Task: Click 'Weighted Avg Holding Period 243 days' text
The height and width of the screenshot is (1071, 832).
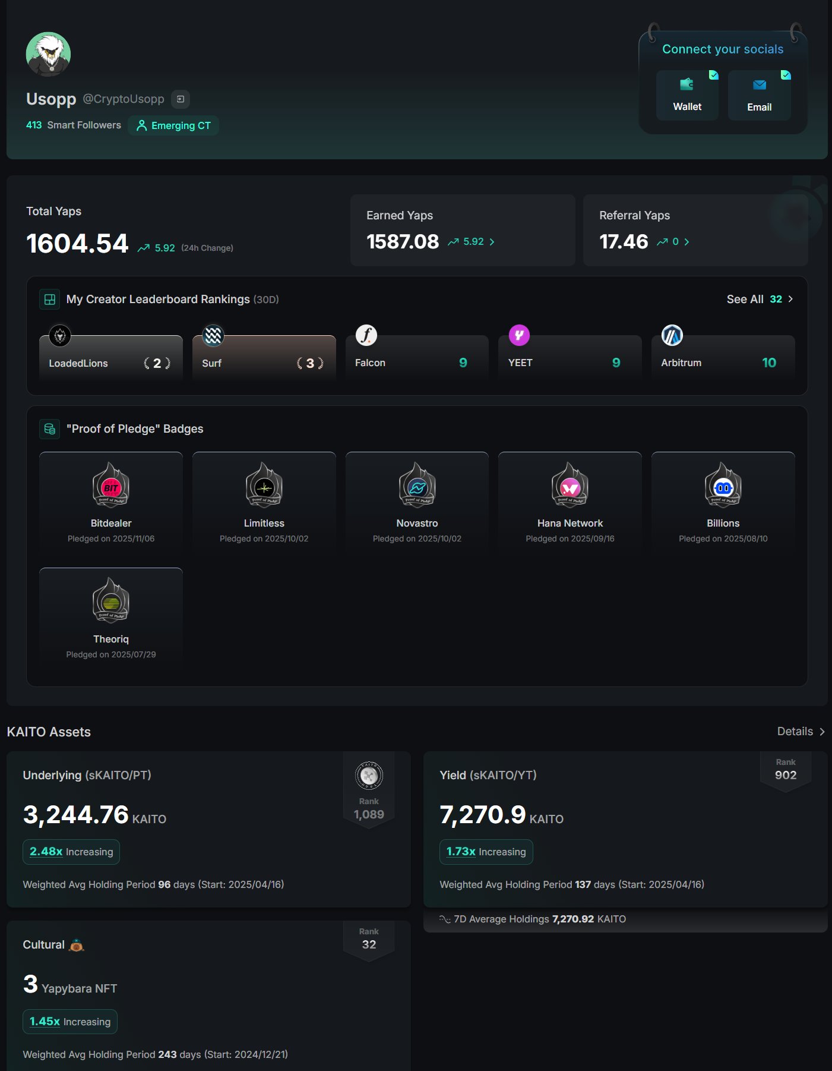Action: coord(112,1054)
